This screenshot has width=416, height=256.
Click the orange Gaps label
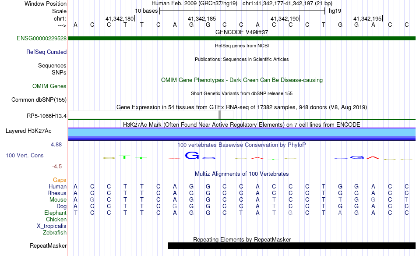[60, 180]
